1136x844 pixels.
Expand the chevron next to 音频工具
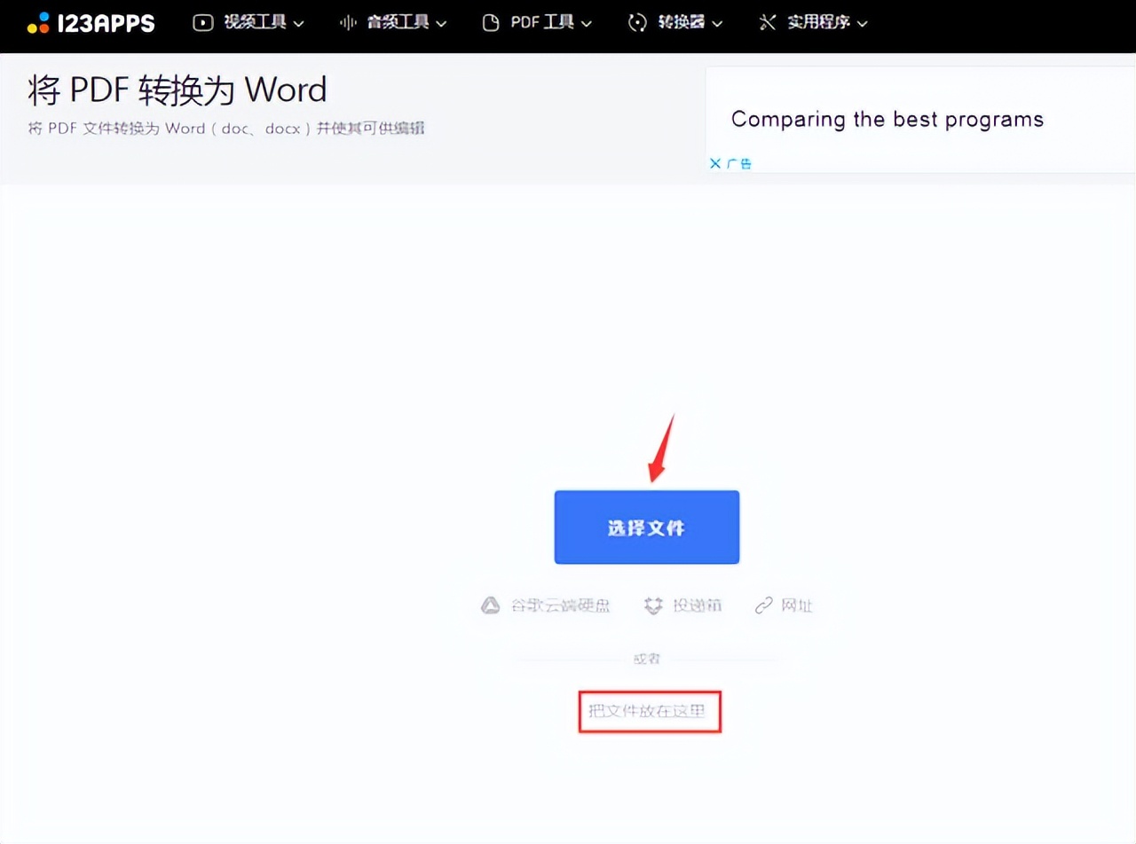click(x=441, y=24)
